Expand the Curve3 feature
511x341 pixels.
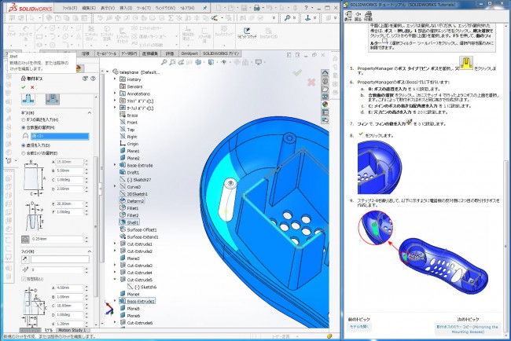pos(115,187)
